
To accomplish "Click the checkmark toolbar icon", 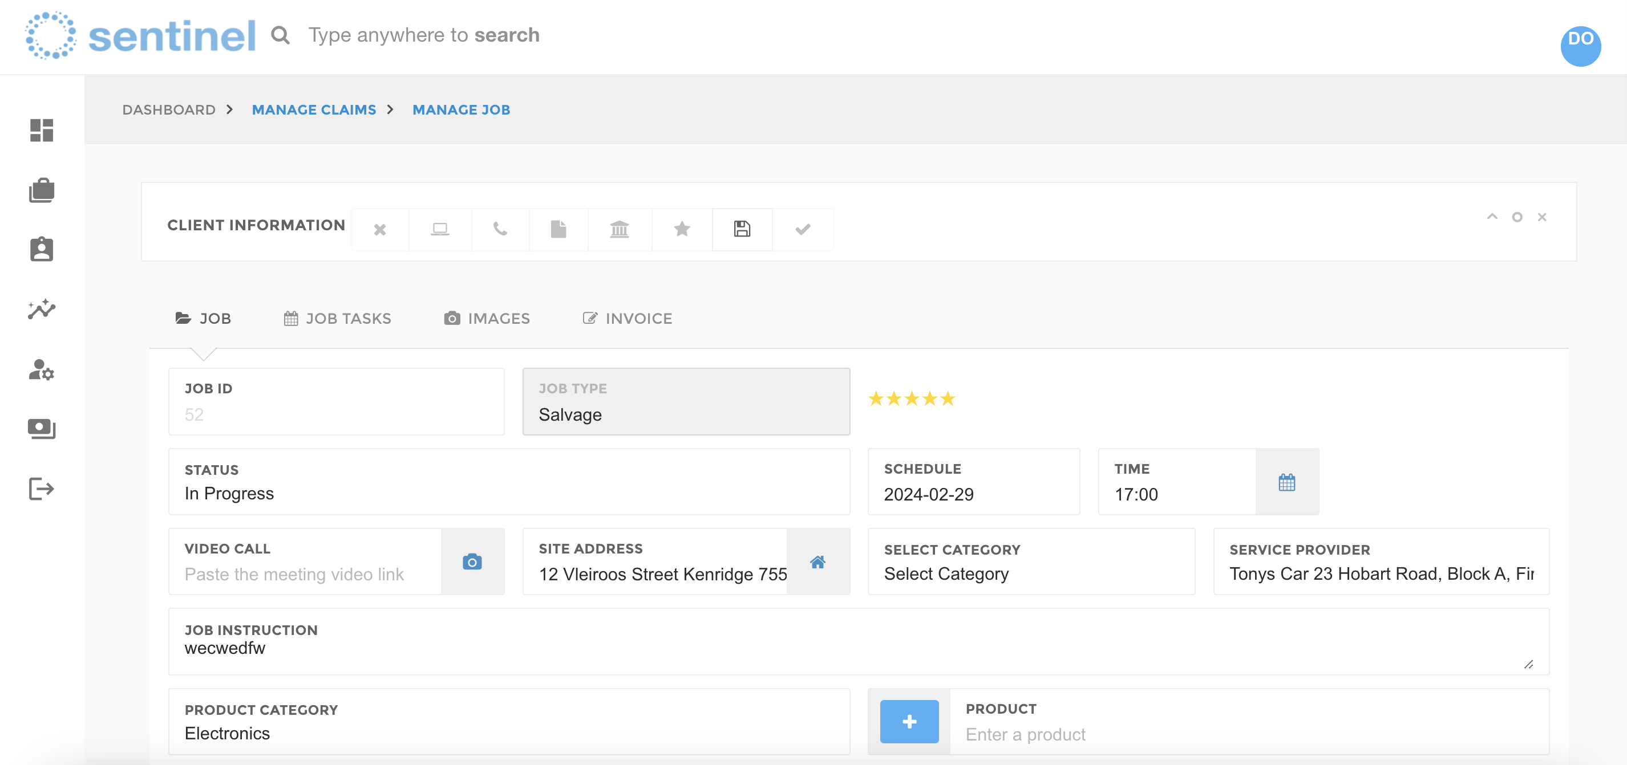I will coord(802,229).
